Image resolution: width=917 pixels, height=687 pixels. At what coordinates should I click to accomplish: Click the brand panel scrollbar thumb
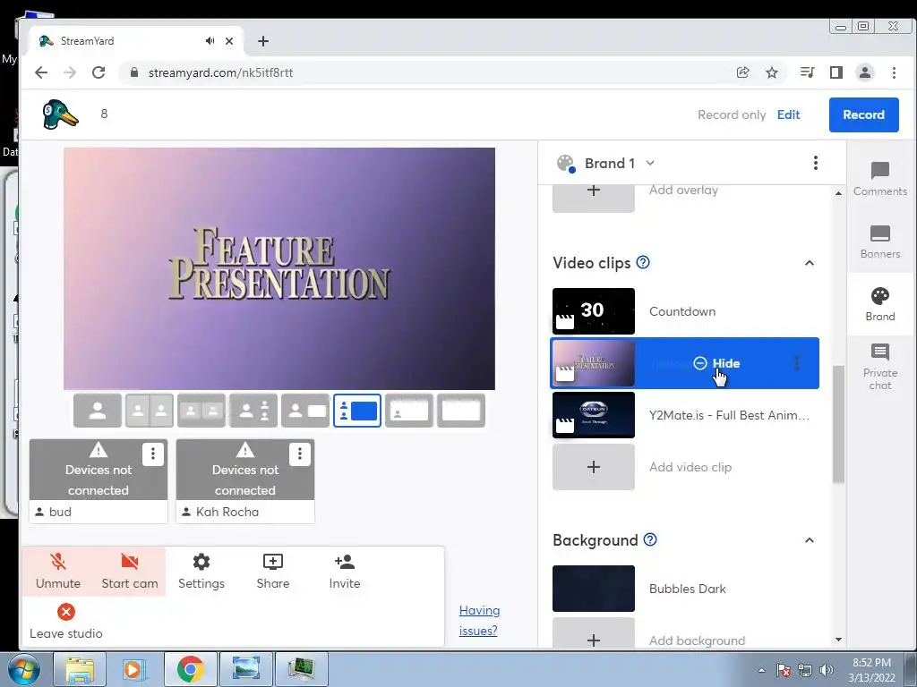838,424
